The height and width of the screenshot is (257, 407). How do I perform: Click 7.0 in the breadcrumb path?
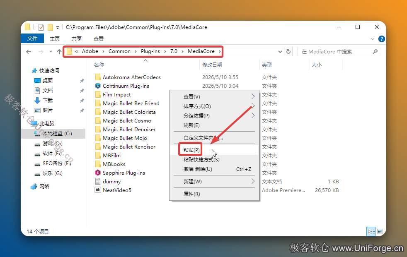click(x=174, y=51)
